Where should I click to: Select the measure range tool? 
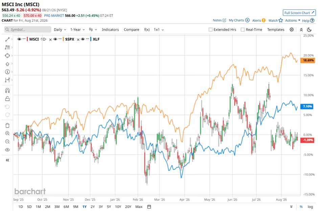pyautogui.click(x=7, y=80)
